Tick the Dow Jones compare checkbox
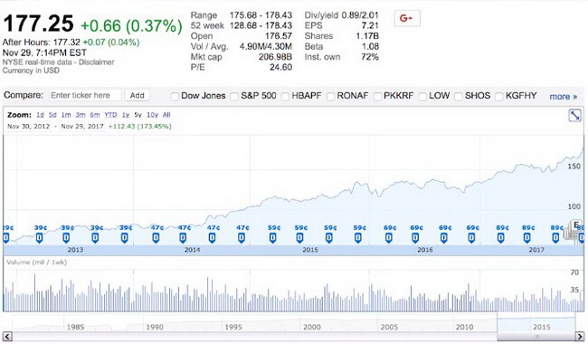Image resolution: width=588 pixels, height=344 pixels. tap(175, 96)
